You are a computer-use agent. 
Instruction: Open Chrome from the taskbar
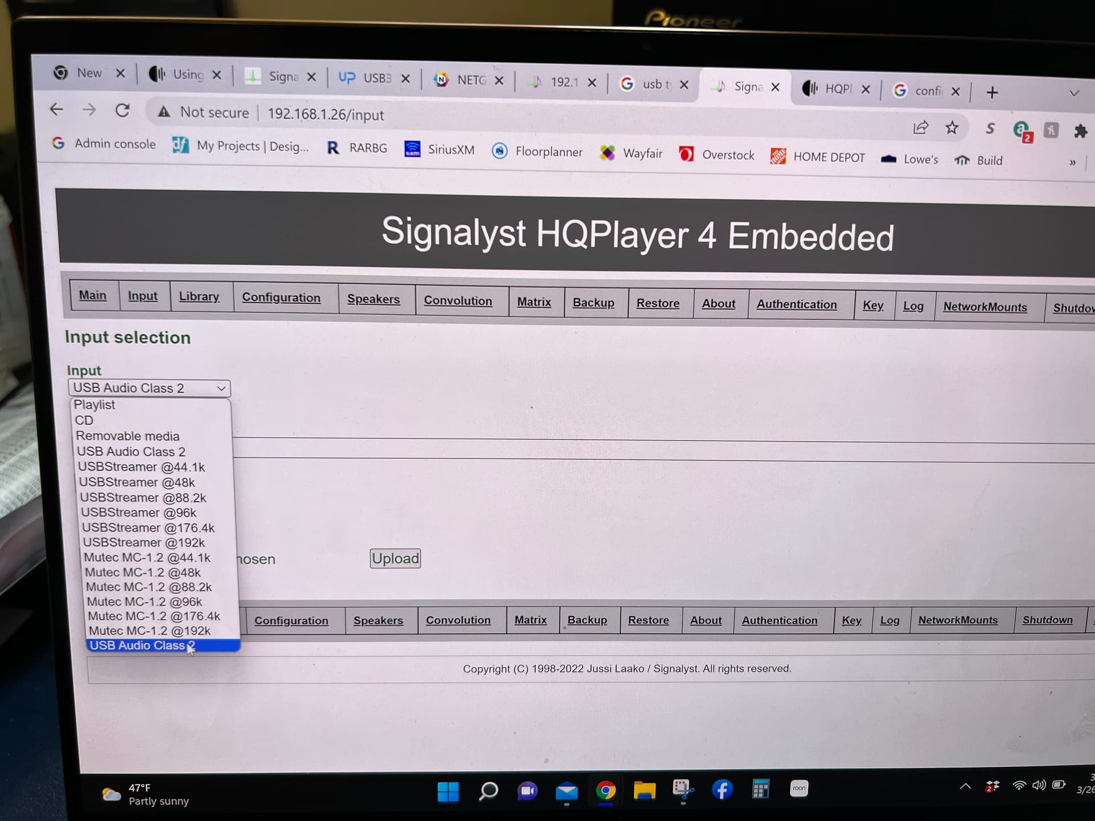tap(606, 791)
